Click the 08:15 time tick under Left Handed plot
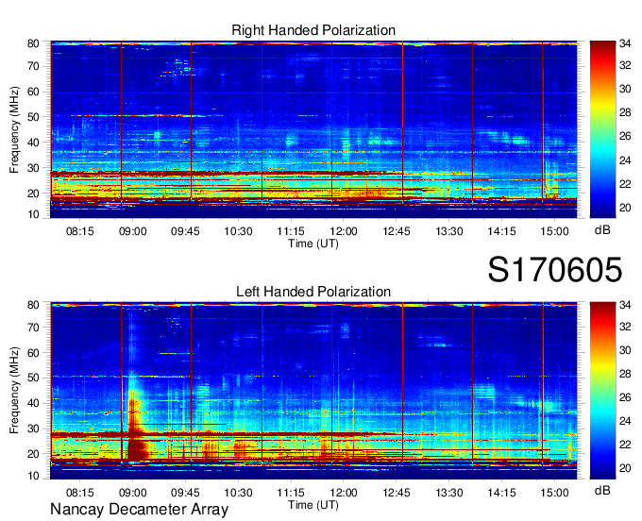642x521 pixels. point(80,493)
